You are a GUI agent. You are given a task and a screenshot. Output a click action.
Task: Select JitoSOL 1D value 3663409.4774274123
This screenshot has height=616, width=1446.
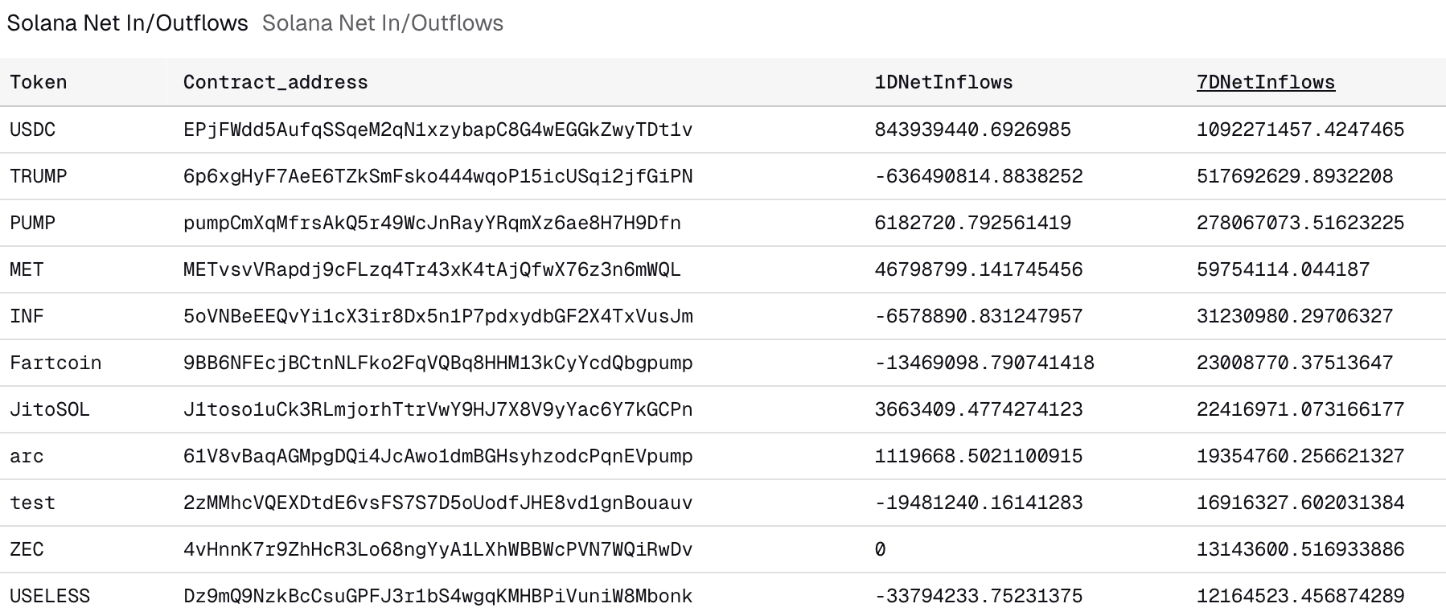979,409
